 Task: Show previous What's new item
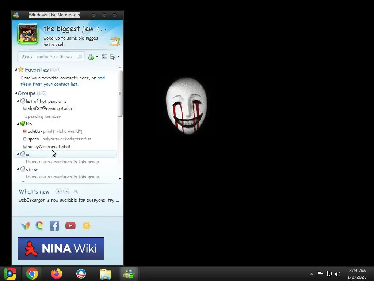click(58, 191)
